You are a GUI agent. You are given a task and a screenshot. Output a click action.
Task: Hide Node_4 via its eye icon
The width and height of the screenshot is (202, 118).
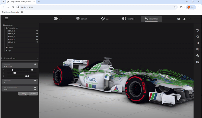37,42
